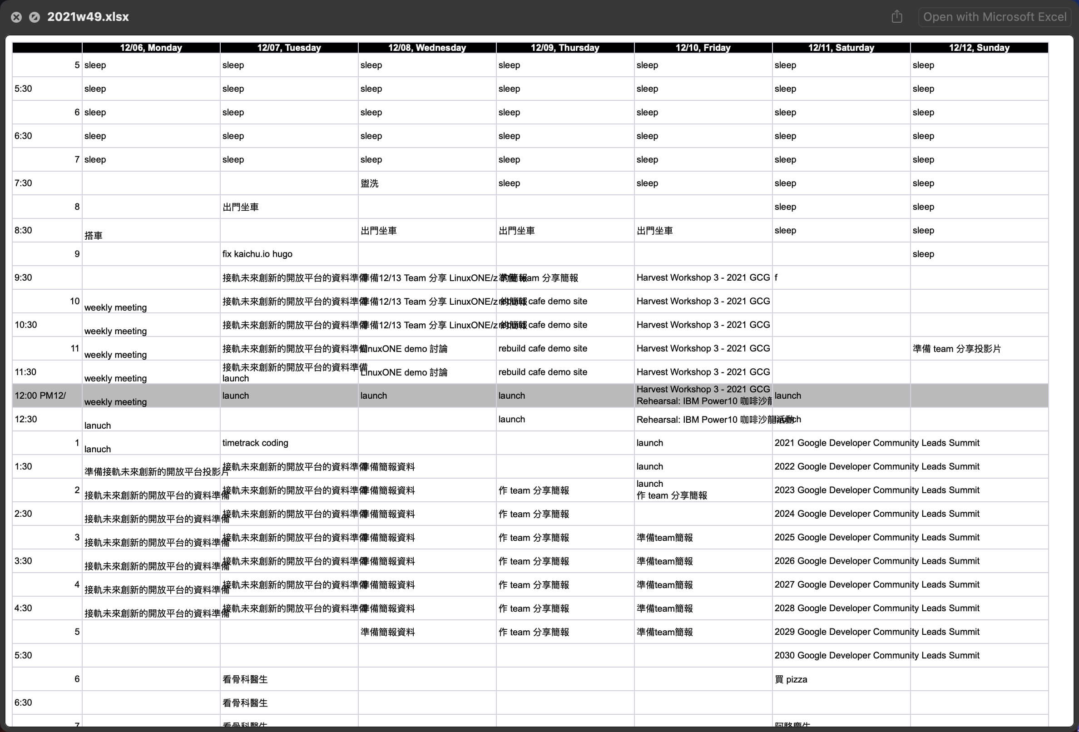
Task: Select the '買 pizza' cell on Saturday
Action: coord(791,679)
